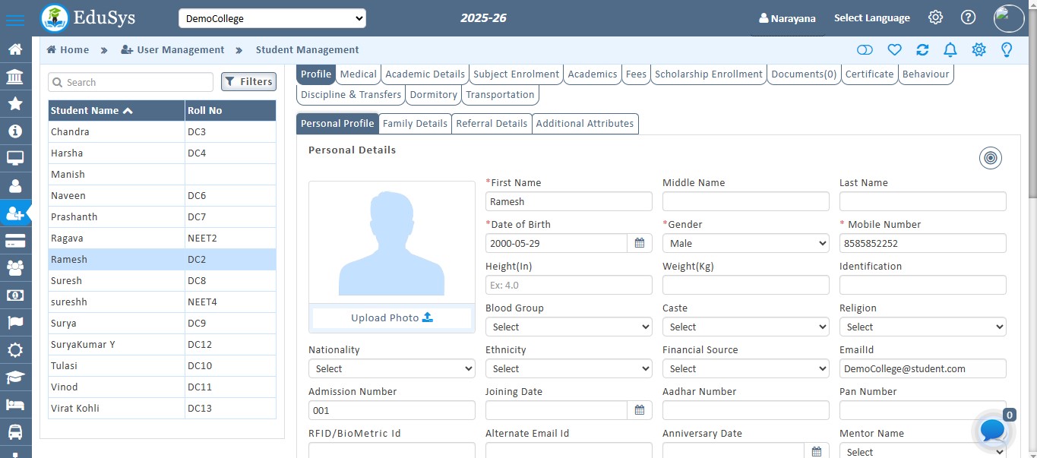Open the Medical tab
The image size is (1037, 458).
pos(357,74)
